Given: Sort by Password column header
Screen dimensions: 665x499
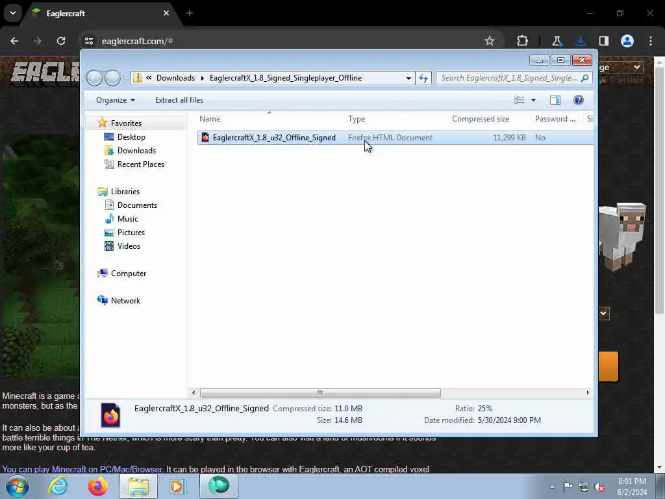Looking at the screenshot, I should [555, 119].
